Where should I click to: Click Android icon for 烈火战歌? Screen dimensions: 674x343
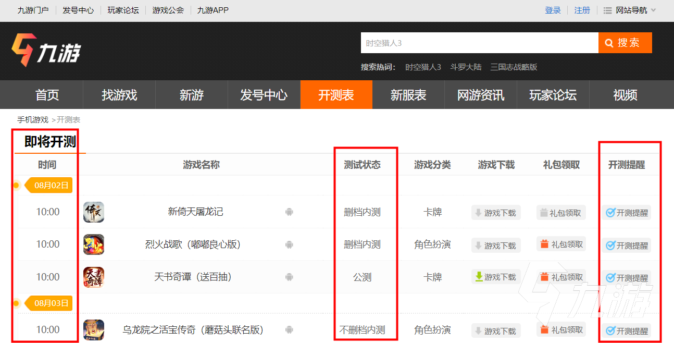click(x=289, y=244)
